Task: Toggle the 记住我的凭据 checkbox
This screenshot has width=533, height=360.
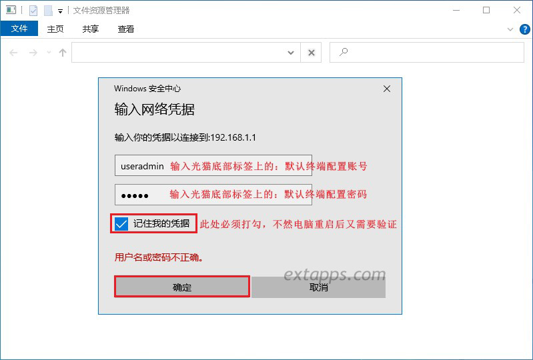Action: [x=121, y=224]
